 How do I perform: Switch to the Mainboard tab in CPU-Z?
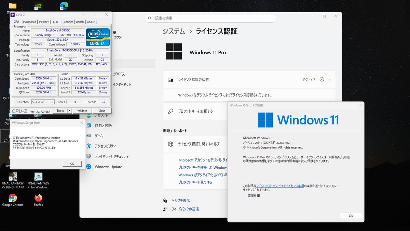point(29,22)
